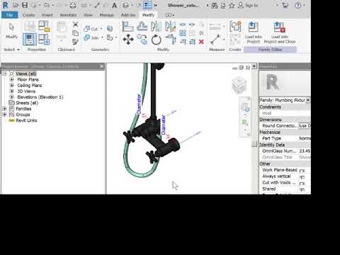340x255 pixels.
Task: Collapse the Views (all) node
Action: click(4, 74)
